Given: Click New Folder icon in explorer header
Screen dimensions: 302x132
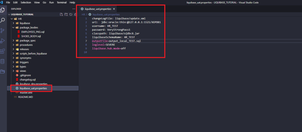Looking at the screenshot, I should point(66,14).
